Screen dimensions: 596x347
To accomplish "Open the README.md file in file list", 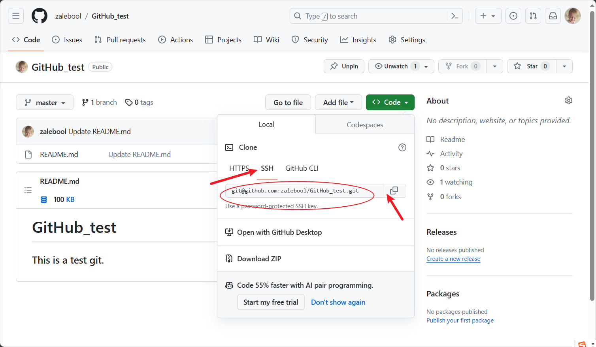I will tap(59, 155).
